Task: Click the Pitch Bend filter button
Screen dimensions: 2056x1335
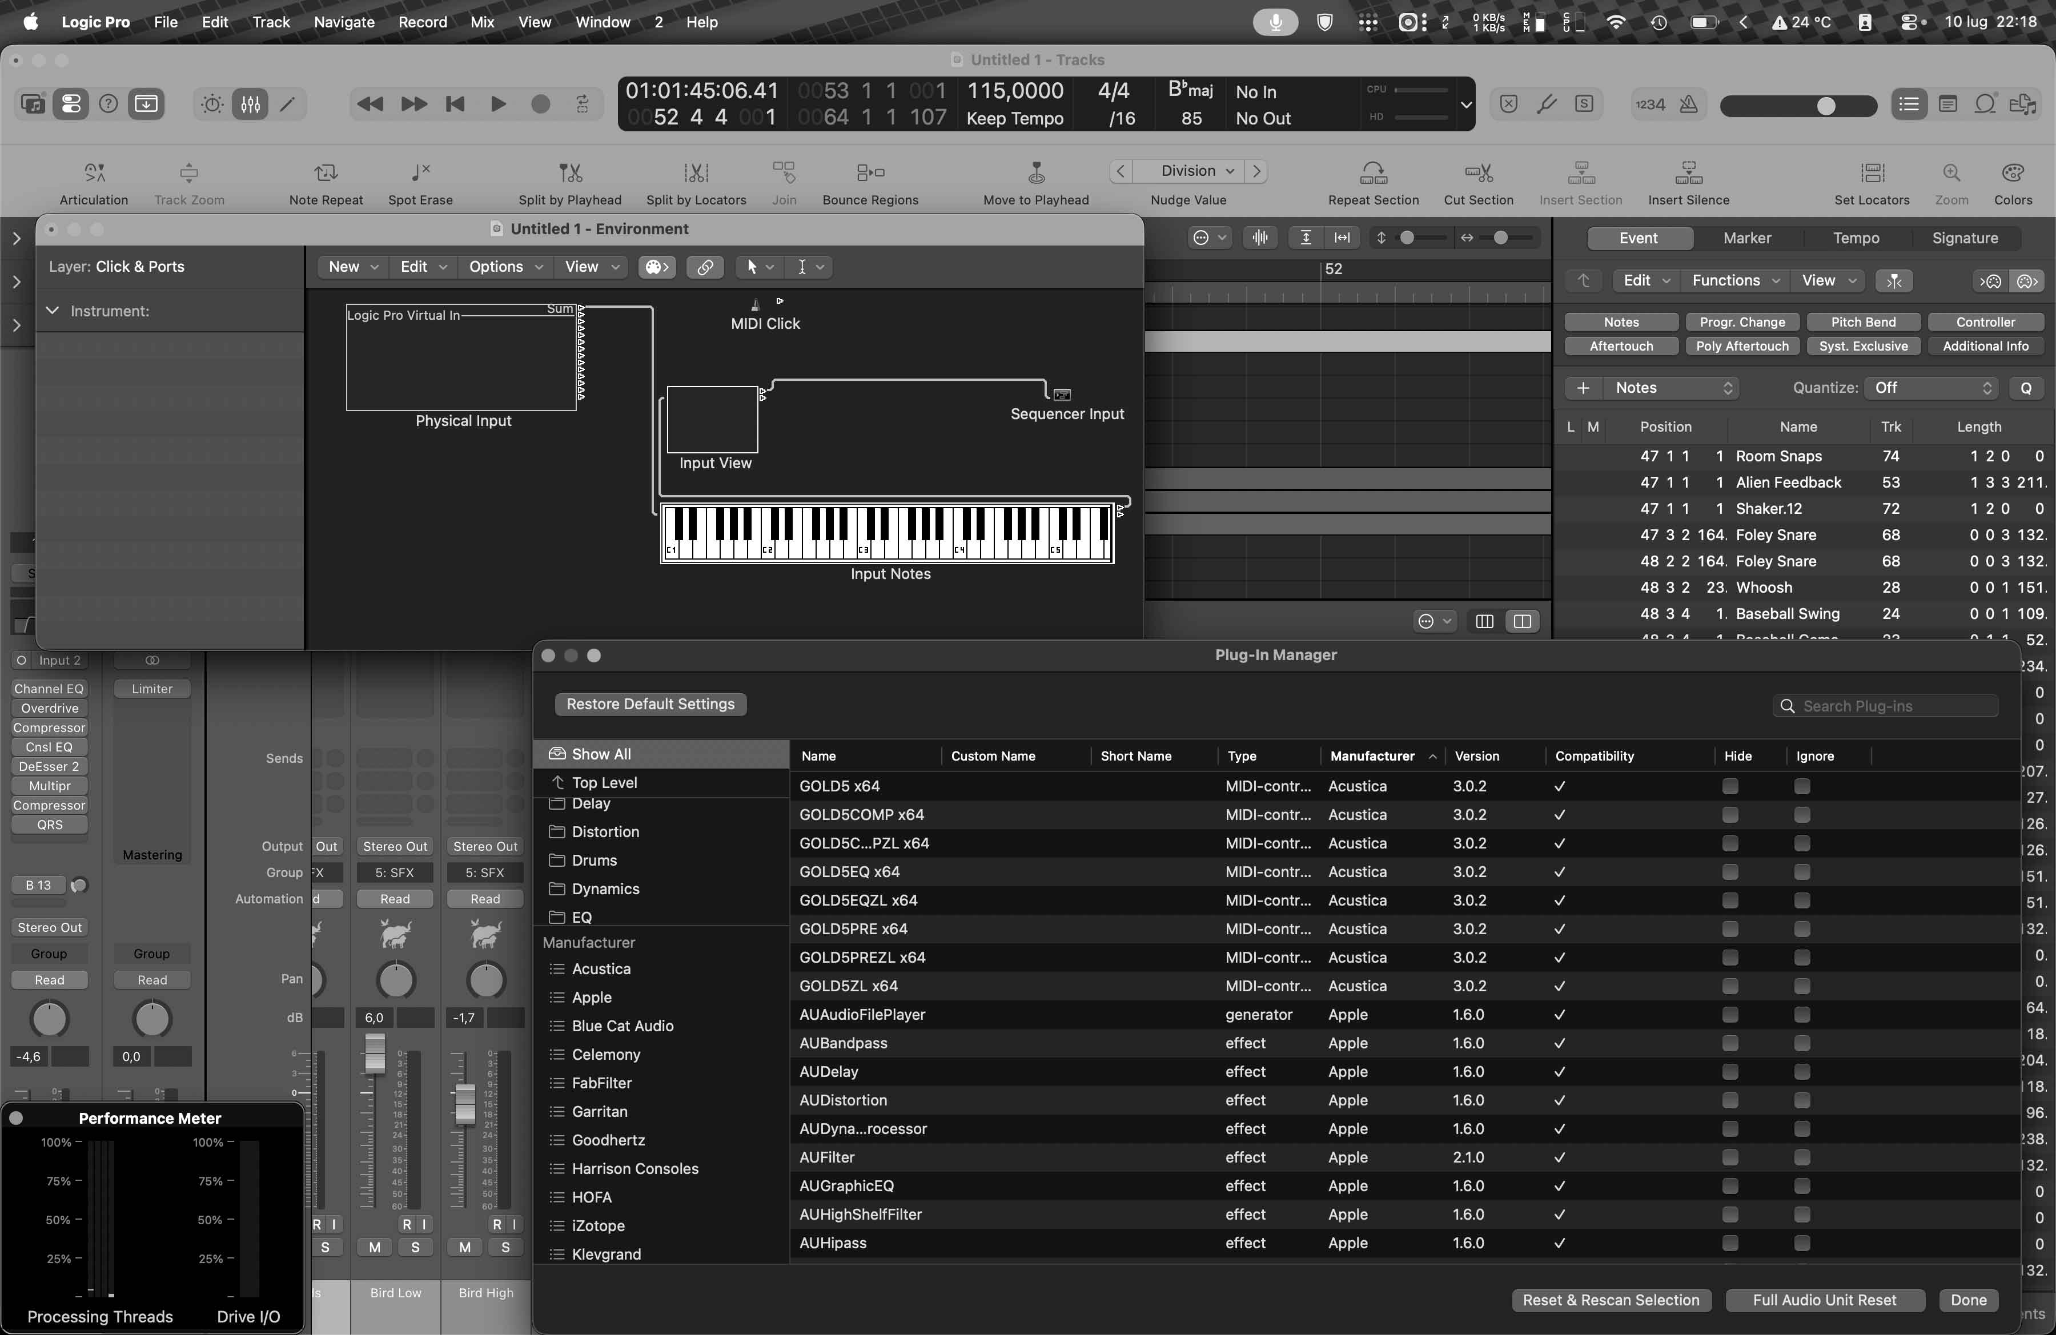Action: [x=1862, y=322]
